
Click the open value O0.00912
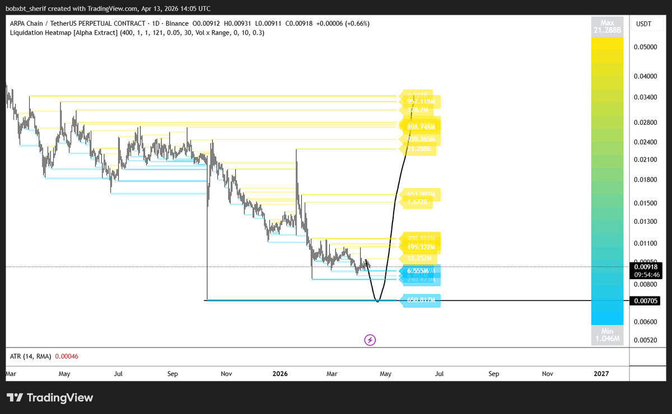[x=207, y=23]
